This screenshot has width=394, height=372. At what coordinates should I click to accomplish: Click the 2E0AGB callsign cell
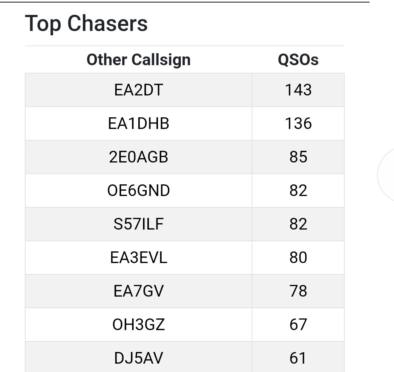click(x=138, y=157)
